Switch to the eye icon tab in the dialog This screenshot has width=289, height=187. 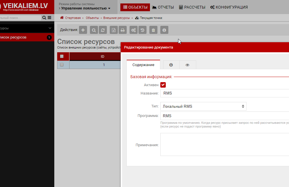tap(188, 65)
